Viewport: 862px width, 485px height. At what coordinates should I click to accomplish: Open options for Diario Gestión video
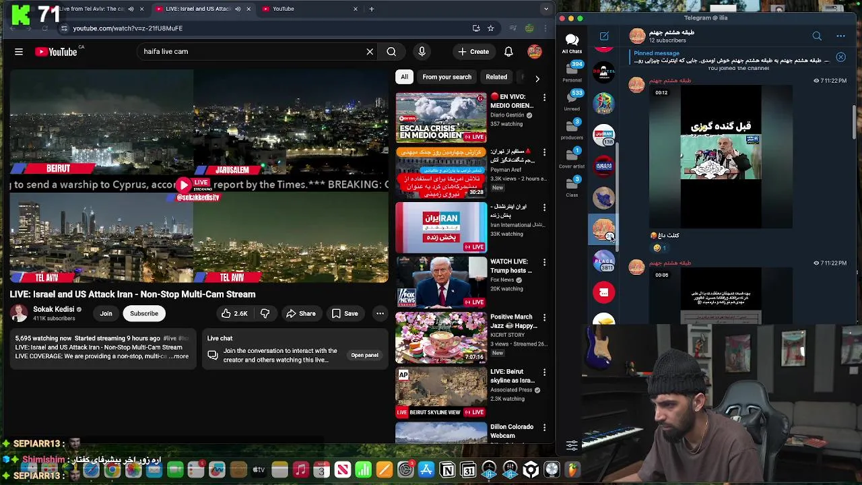click(x=544, y=98)
